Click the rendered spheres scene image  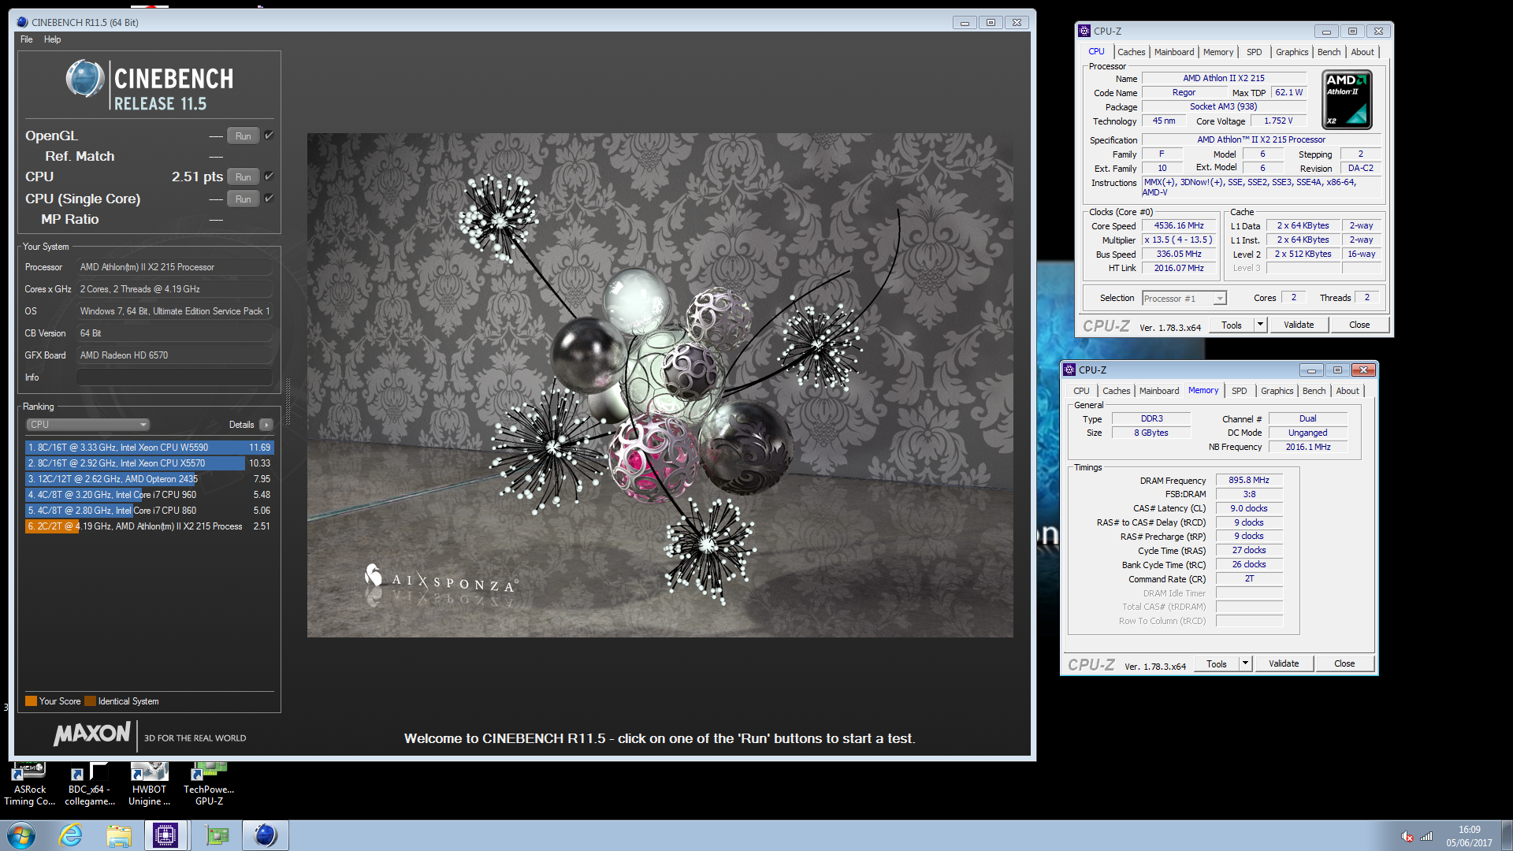(x=660, y=385)
